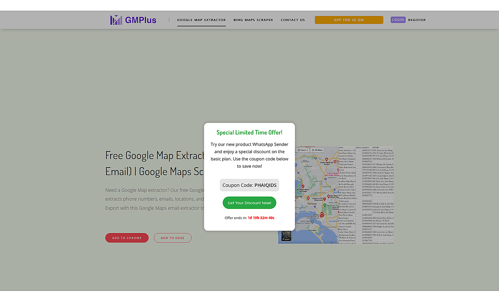Click the GMPlus logo
Viewport: 499px width, 302px height.
(x=133, y=20)
